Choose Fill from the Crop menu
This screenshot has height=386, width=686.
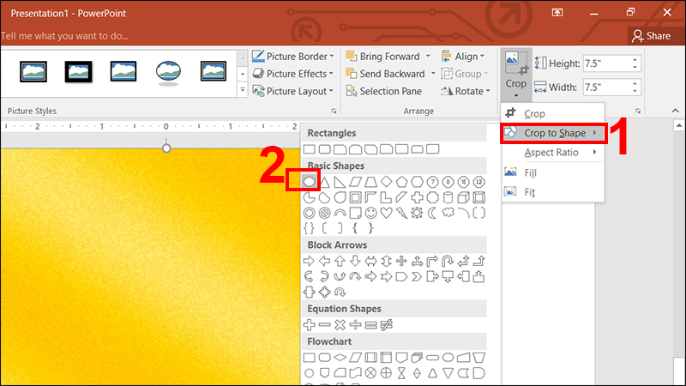tap(531, 172)
